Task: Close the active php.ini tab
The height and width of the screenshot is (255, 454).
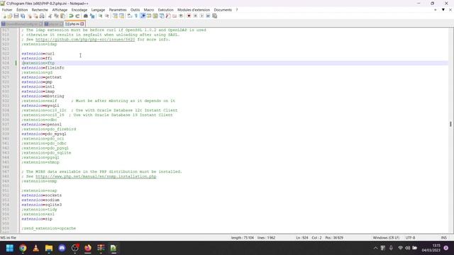Action: point(82,24)
